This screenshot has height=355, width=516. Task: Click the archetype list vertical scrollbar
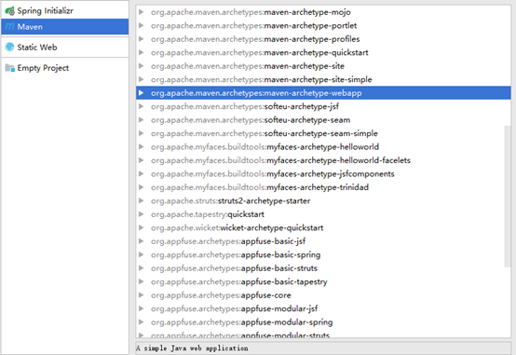[x=508, y=197]
